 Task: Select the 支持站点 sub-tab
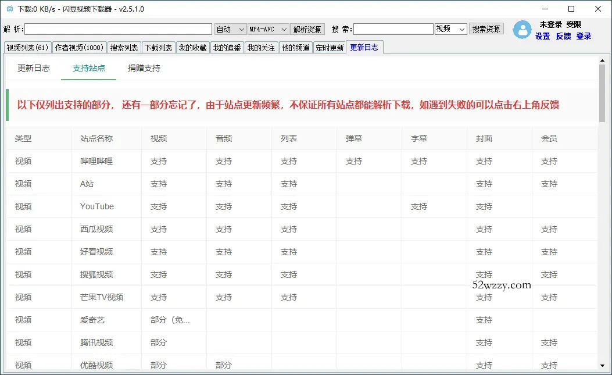click(x=88, y=69)
